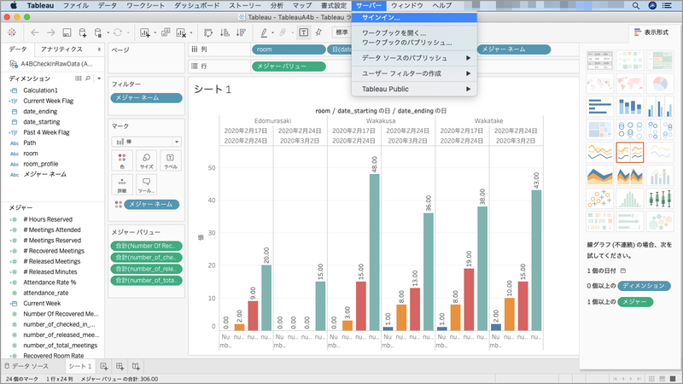Open the ワークシート menu in menu bar
The width and height of the screenshot is (683, 384).
145,6
